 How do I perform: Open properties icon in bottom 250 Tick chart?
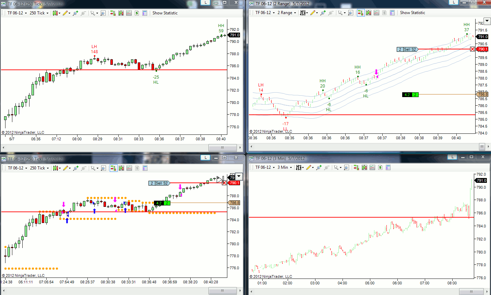145,168
